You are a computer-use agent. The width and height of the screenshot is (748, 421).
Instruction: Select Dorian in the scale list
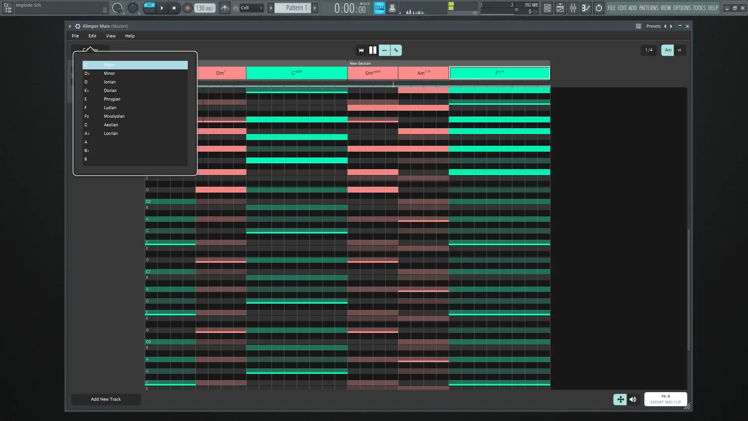coord(110,90)
